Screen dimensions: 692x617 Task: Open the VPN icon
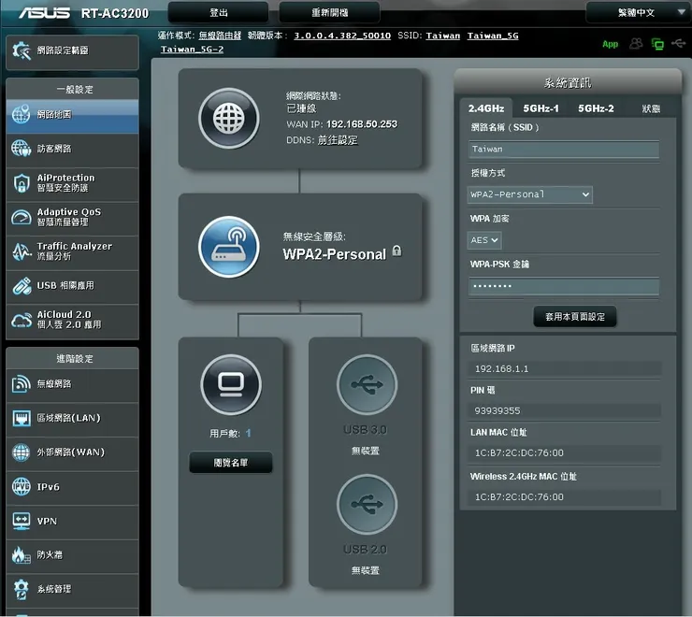pyautogui.click(x=22, y=522)
